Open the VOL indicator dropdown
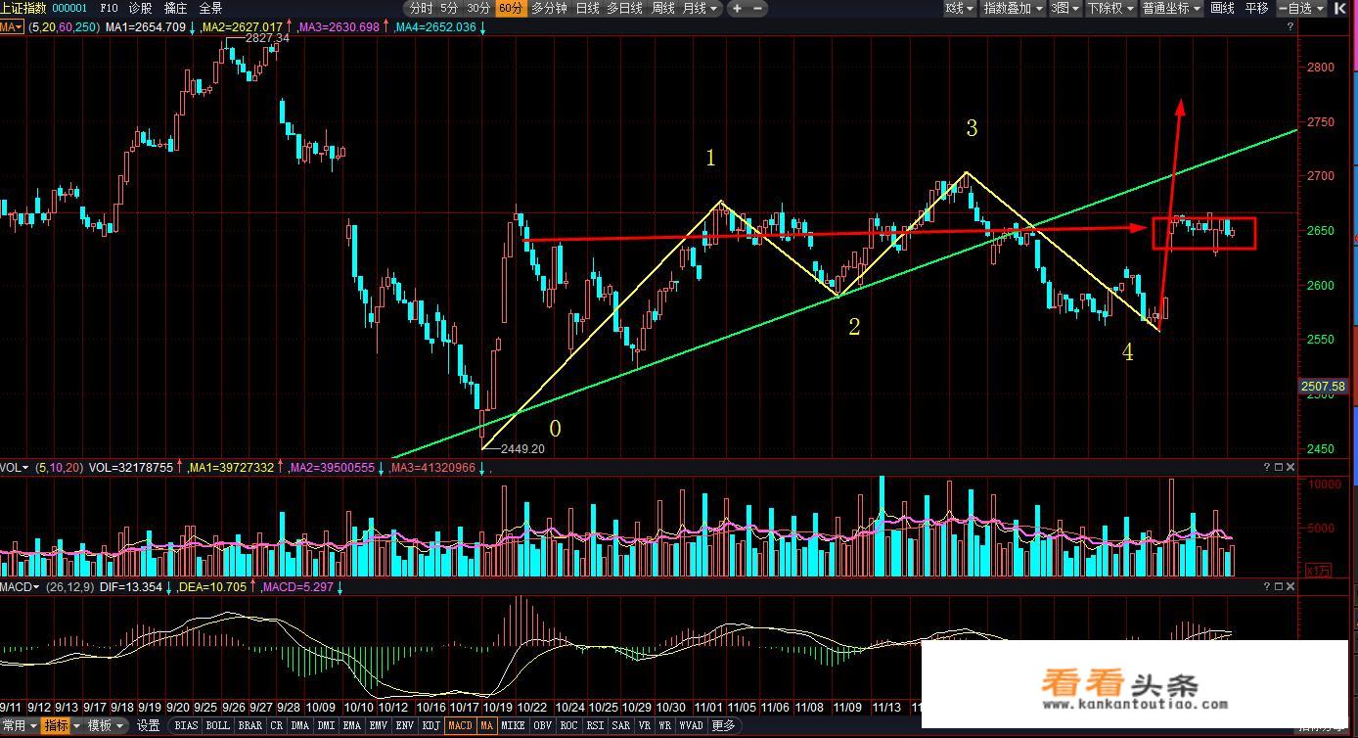Screen dimensions: 1358x738 pos(15,468)
